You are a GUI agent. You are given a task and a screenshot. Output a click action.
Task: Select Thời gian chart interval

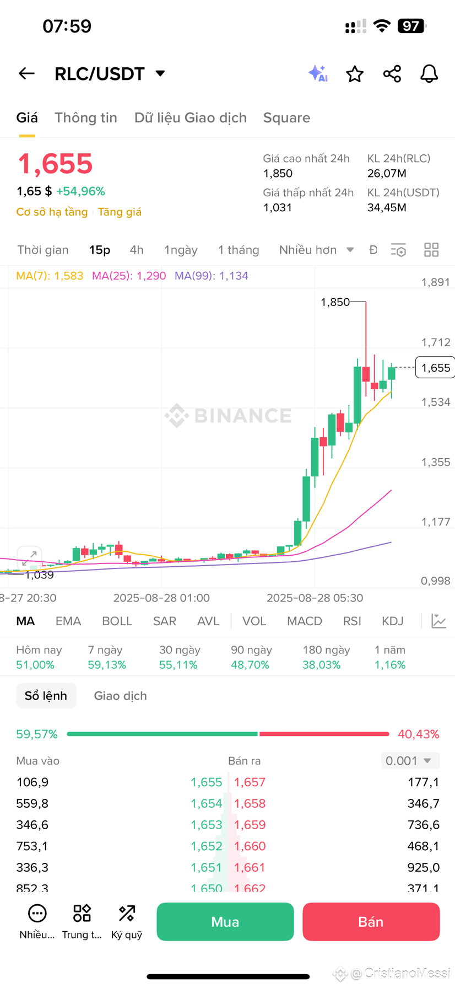pyautogui.click(x=43, y=250)
